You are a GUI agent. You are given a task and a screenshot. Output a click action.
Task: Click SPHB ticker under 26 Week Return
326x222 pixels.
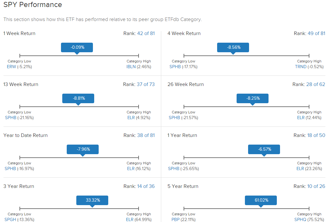pos(174,118)
